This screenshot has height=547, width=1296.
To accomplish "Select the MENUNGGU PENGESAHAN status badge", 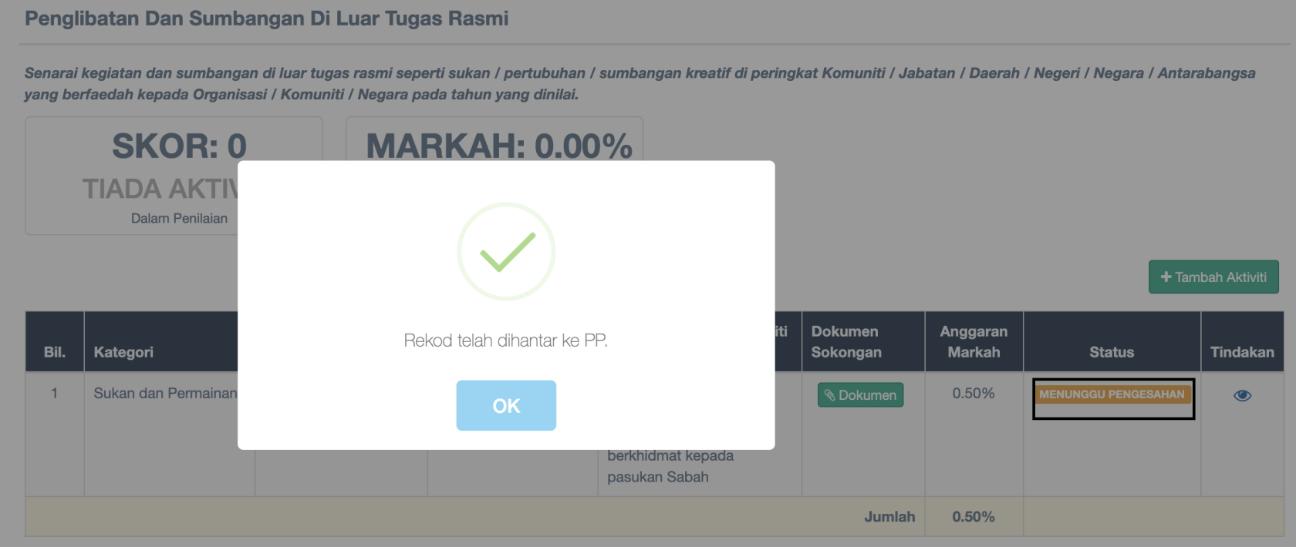I will tap(1111, 394).
